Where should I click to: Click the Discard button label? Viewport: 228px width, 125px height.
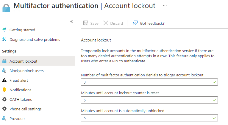[x=117, y=24]
